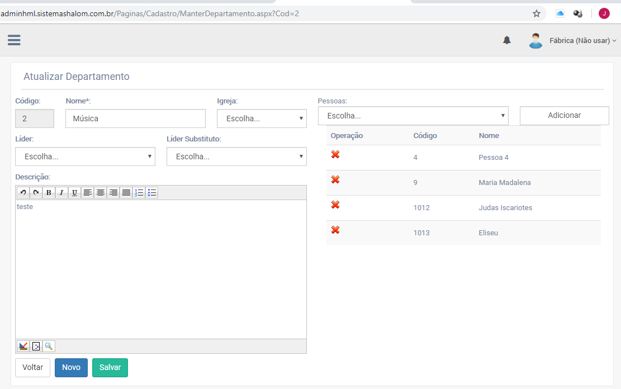
Task: Apply center alignment in the editor
Action: coord(100,193)
